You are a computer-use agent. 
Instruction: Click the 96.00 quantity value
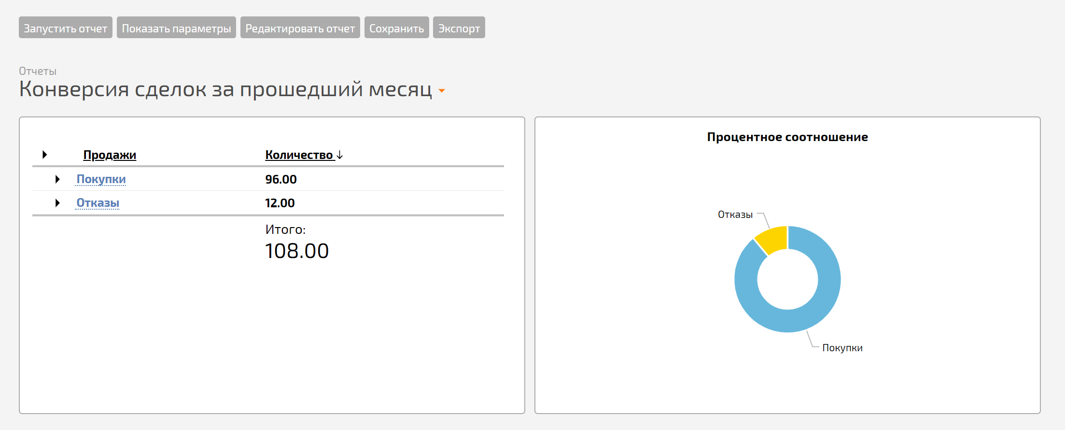(281, 179)
